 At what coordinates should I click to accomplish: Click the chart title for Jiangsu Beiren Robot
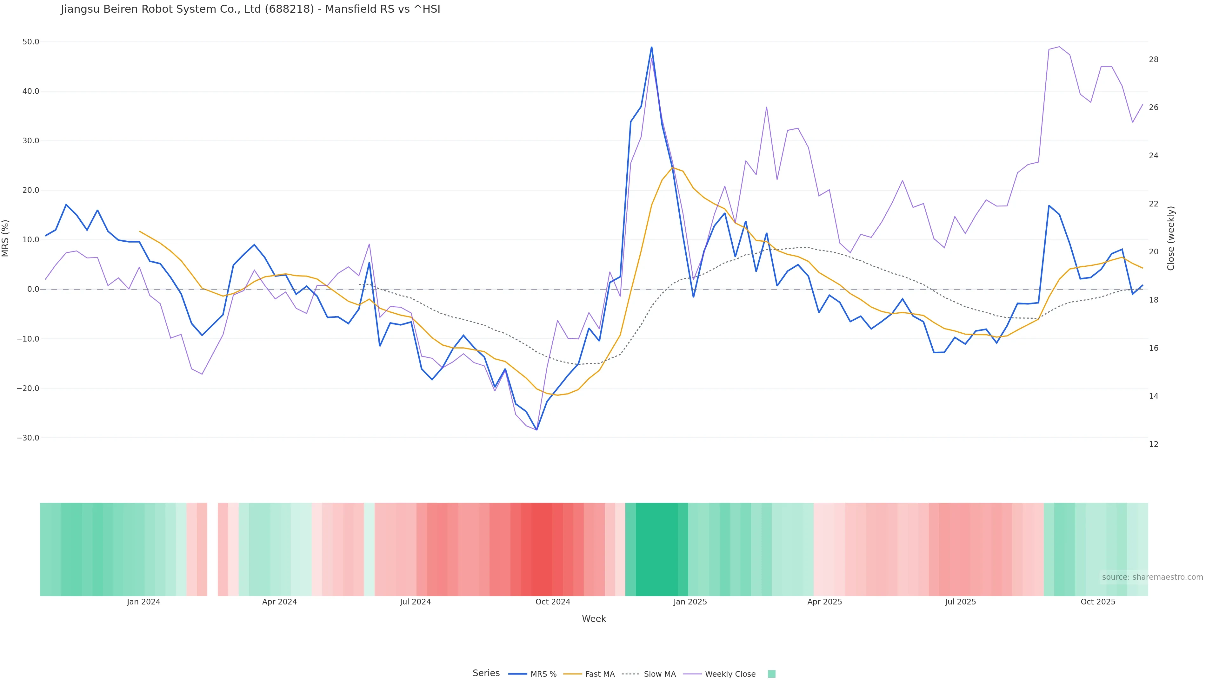[x=250, y=10]
